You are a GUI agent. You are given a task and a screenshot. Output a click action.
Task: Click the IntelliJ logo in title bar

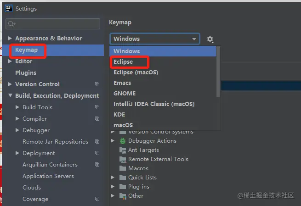pyautogui.click(x=9, y=8)
